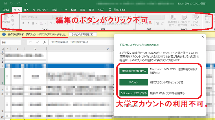Click the サインイン button
Viewport: 215px width, 120px height.
[134, 82]
